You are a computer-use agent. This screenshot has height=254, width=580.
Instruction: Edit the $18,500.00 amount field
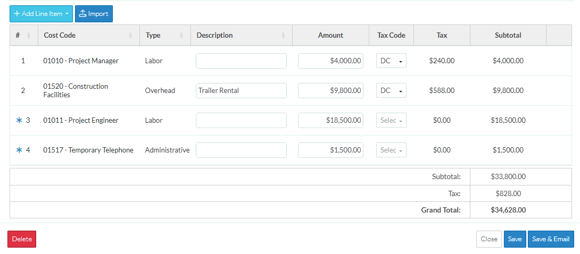pos(330,121)
